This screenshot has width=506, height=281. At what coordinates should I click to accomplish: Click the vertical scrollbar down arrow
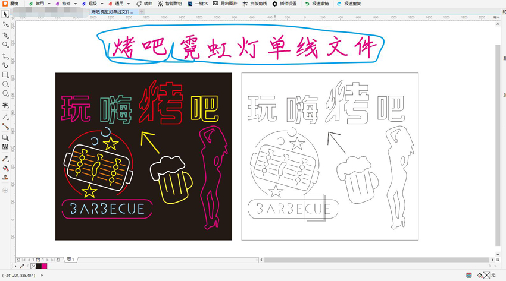click(498, 254)
